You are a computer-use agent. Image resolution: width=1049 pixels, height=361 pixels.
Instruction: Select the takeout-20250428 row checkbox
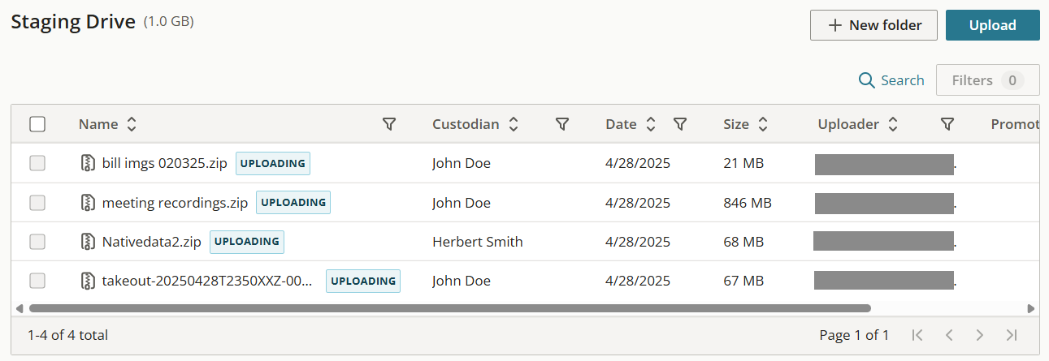(x=37, y=281)
